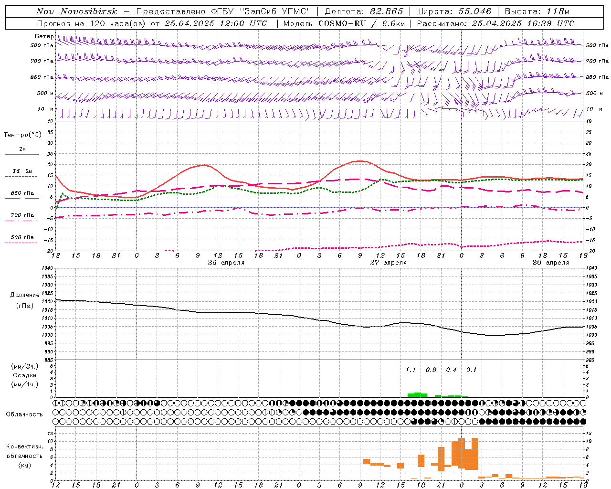The height and width of the screenshot is (489, 611).
Task: Click the 27 апреля date label
Action: point(389,263)
